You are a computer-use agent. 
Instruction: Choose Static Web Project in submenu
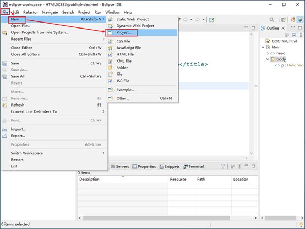pyautogui.click(x=142, y=19)
